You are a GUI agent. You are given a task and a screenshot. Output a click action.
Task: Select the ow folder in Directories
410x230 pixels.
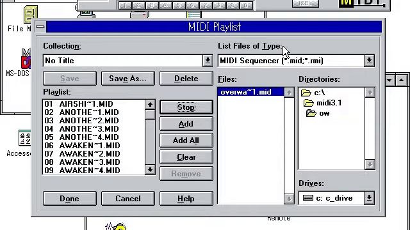[318, 113]
